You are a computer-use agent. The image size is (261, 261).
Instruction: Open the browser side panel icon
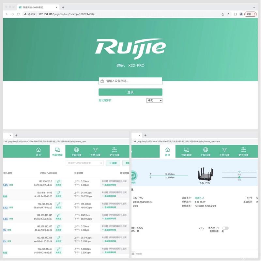tap(235, 14)
